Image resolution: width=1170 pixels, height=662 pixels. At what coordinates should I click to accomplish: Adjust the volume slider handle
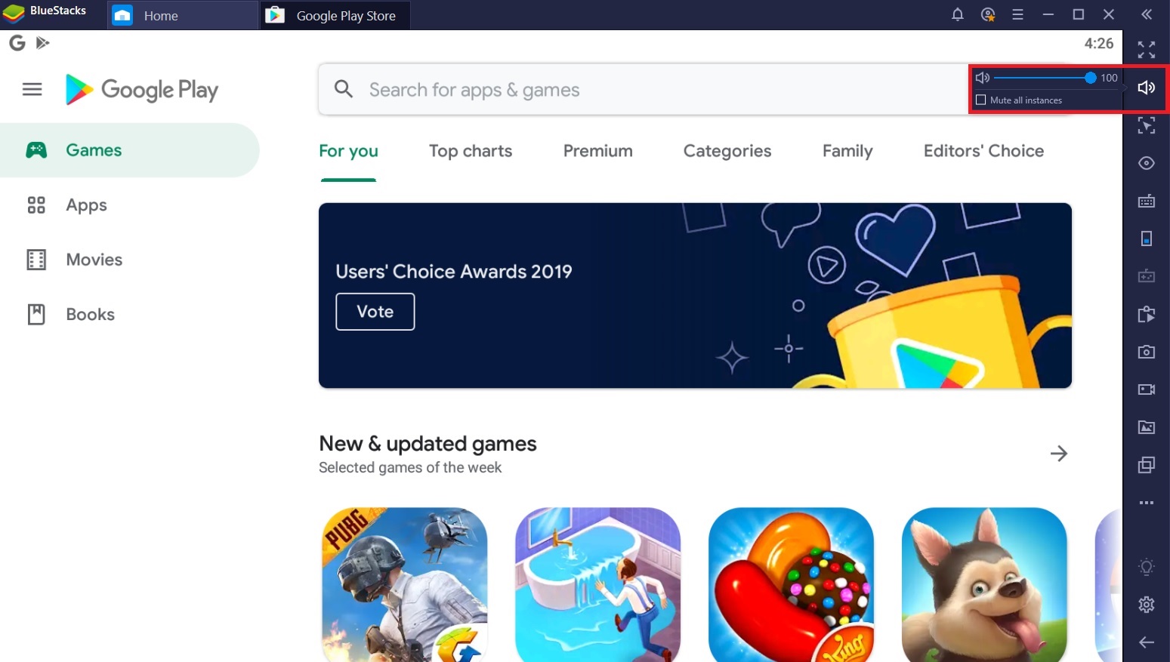(1090, 78)
